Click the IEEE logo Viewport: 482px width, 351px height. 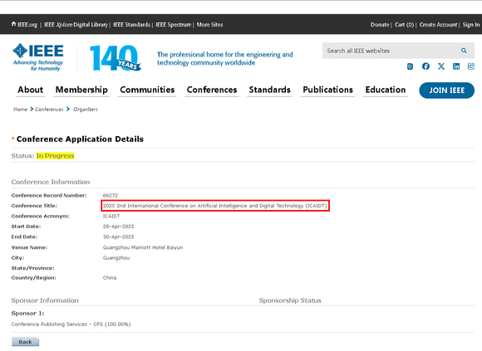38,57
